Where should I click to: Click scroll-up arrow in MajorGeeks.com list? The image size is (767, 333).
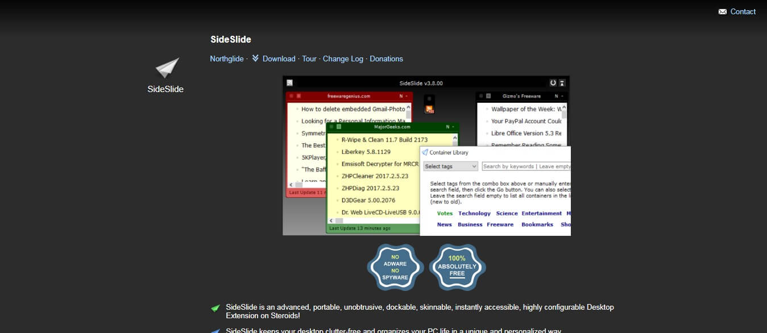coord(454,138)
